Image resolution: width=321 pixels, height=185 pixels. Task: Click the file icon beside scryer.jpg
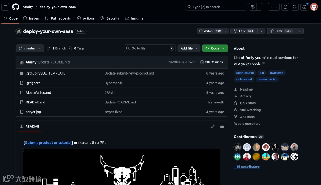coord(21,112)
